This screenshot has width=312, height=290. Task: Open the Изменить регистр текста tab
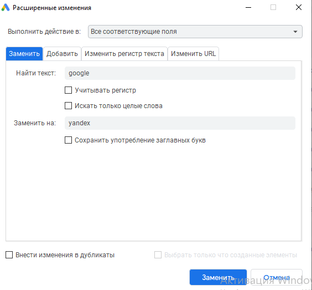pos(124,54)
